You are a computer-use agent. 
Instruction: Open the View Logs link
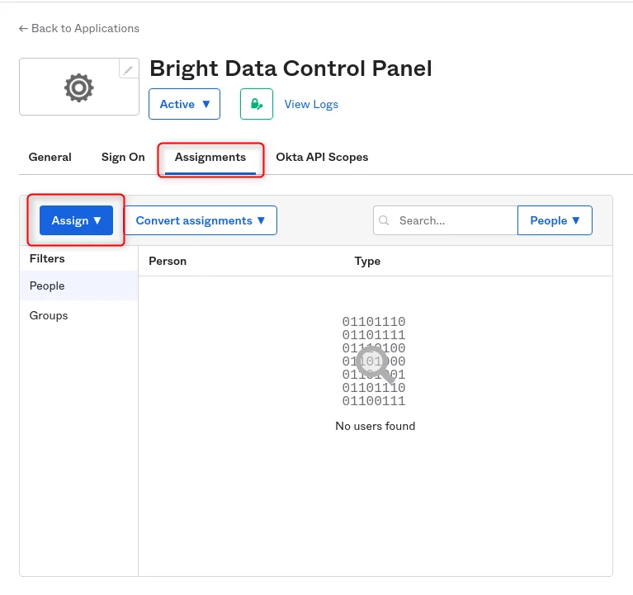tap(311, 104)
